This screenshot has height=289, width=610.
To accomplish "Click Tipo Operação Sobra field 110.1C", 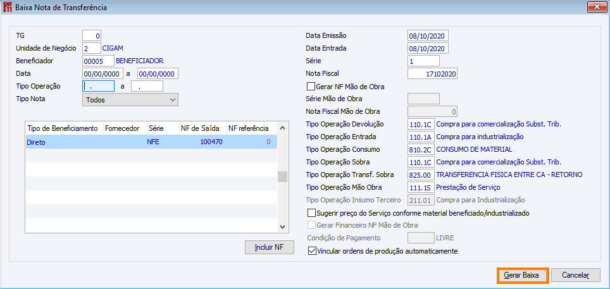I will click(x=421, y=162).
